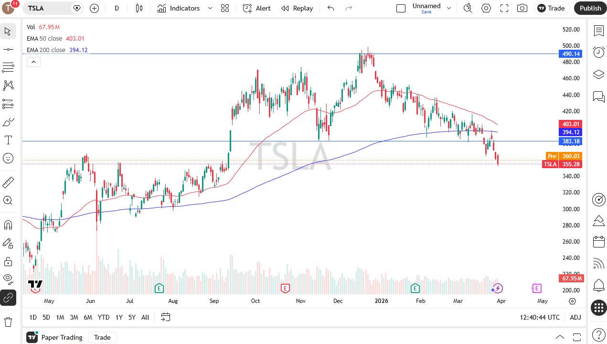Image resolution: width=607 pixels, height=344 pixels.
Task: Open price scale settings gear
Action: (x=573, y=301)
